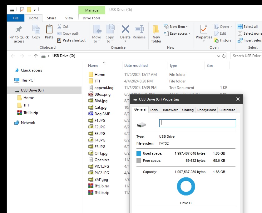262x213 pixels.
Task: Click the blue Used space swatch
Action: coord(139,154)
